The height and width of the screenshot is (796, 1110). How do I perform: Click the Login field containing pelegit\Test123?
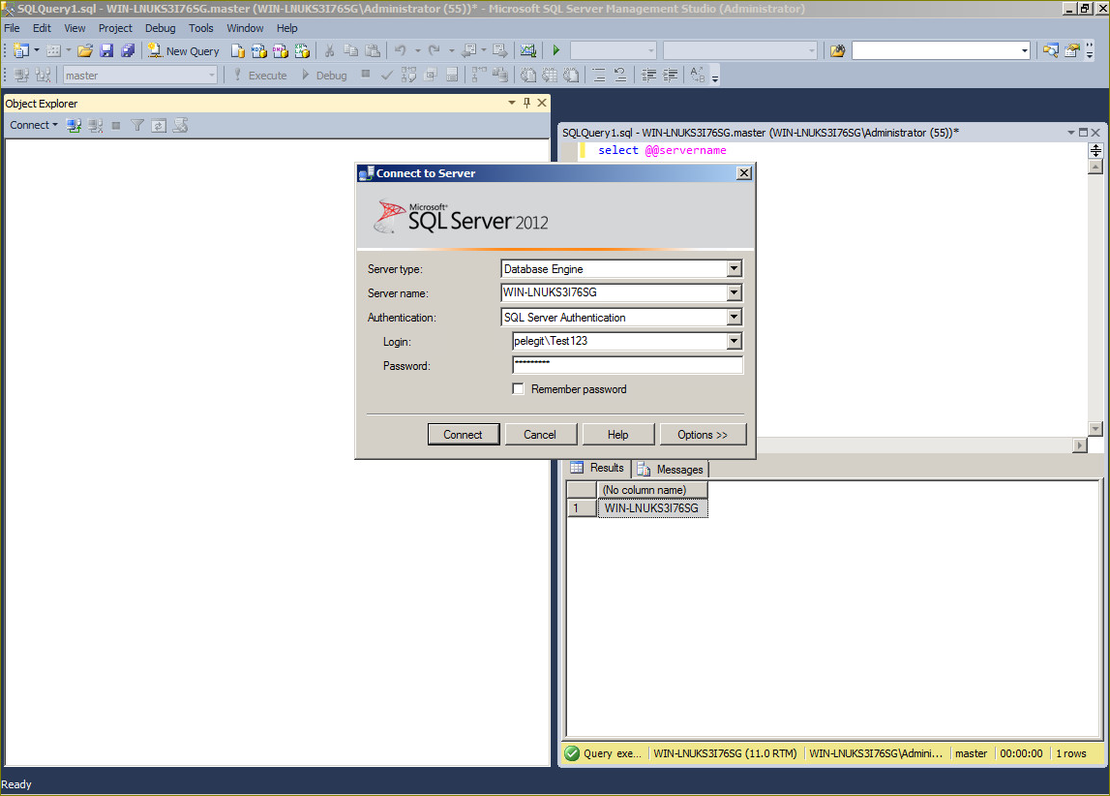(619, 341)
